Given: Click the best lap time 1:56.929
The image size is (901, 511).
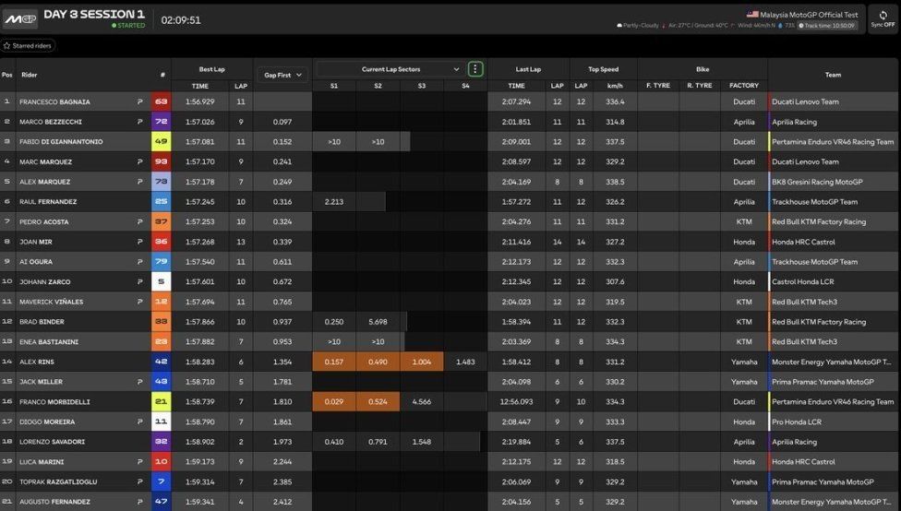Looking at the screenshot, I should (x=200, y=101).
